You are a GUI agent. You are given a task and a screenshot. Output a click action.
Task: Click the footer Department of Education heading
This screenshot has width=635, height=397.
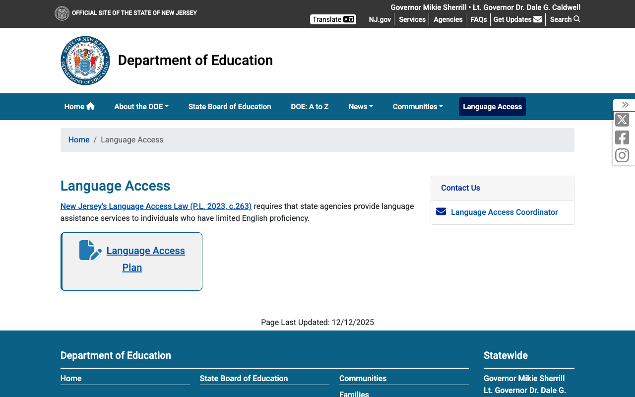116,355
